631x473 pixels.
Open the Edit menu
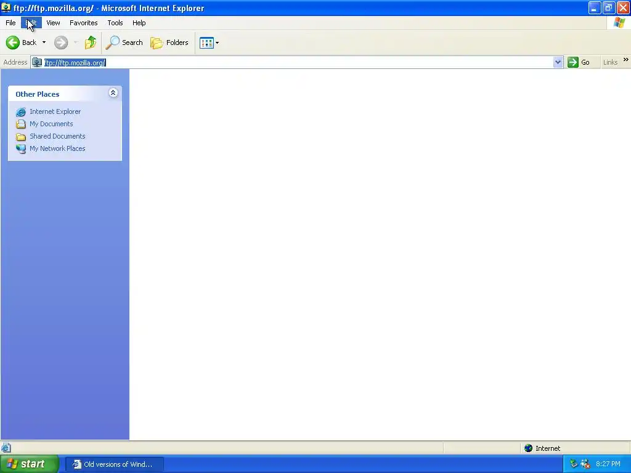(31, 23)
